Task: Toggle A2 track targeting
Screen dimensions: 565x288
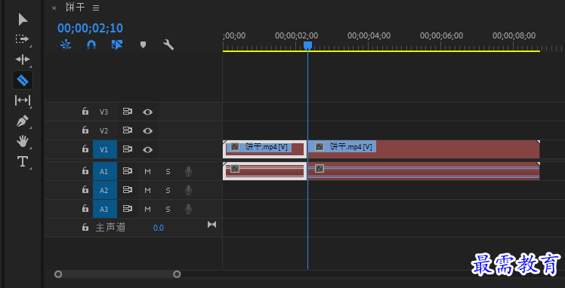Action: [x=105, y=190]
